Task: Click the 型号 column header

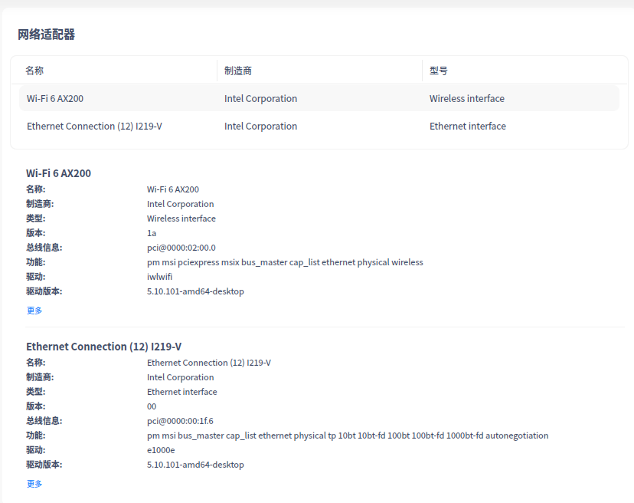Action: tap(438, 71)
